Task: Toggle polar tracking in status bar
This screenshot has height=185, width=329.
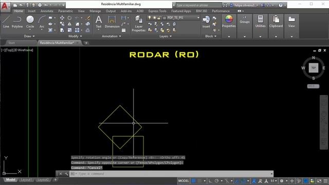Action: [x=216, y=180]
